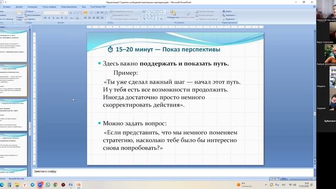This screenshot has width=336, height=189.
Task: Click the РУС input language indicator
Action: pyautogui.click(x=283, y=185)
